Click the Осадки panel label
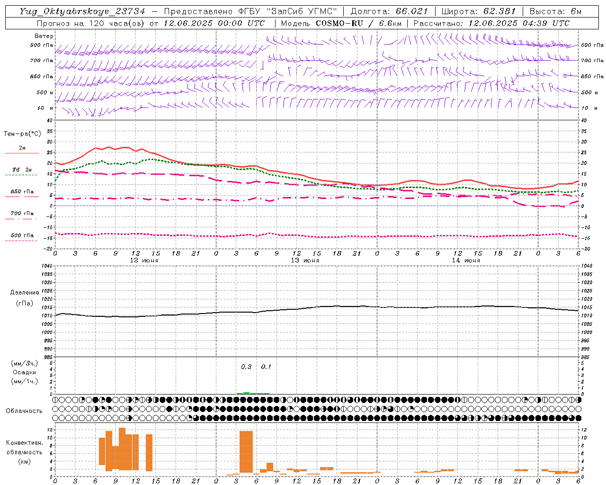Screen dimensions: 606x485 click(24, 372)
